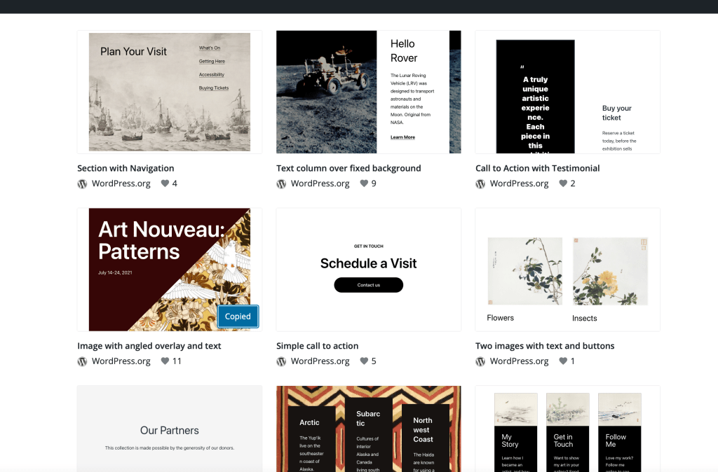Click WordPress logo under Simple call to action
718x472 pixels.
tap(281, 361)
